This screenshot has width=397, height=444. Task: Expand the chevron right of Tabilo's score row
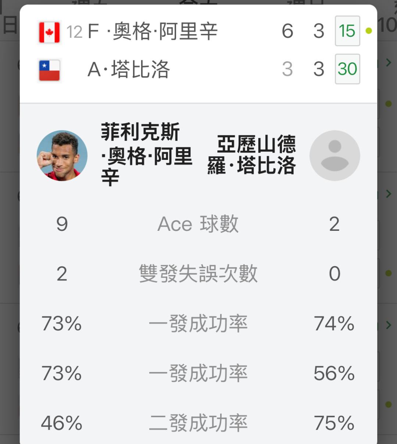388,63
